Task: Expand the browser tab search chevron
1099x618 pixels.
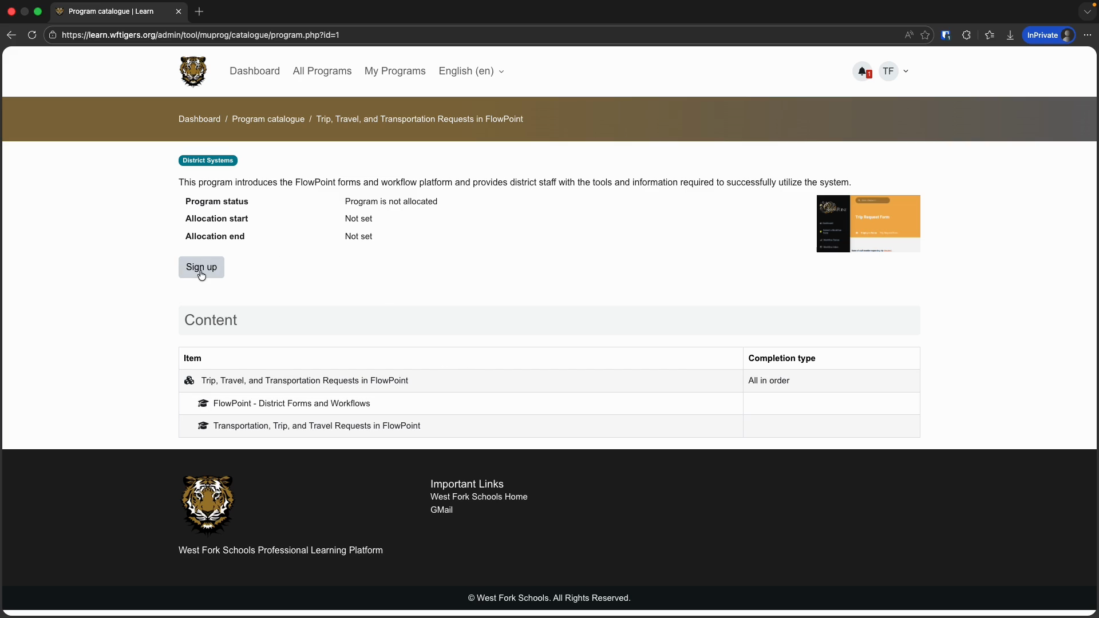Action: pos(1087,11)
